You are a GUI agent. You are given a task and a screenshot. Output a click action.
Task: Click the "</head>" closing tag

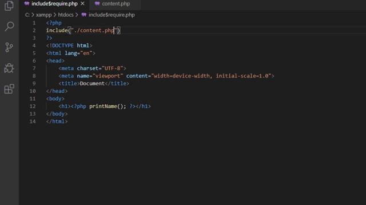pos(57,91)
